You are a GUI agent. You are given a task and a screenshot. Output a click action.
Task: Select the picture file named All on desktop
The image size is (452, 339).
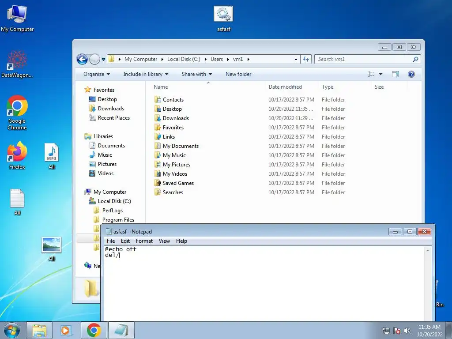pos(52,249)
